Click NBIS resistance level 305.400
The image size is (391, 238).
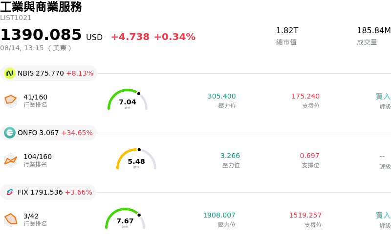click(x=222, y=96)
